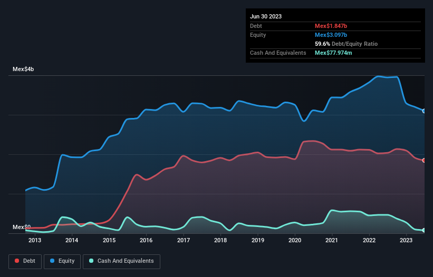The image size is (433, 277).
Task: Click the 59.6% Debt/Equity Ratio text
Action: click(x=346, y=44)
